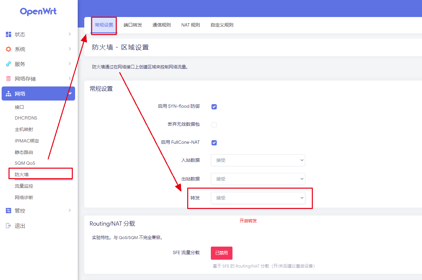Click the 防火墙 - 区域设置 heading
Image resolution: width=422 pixels, height=280 pixels.
point(121,47)
